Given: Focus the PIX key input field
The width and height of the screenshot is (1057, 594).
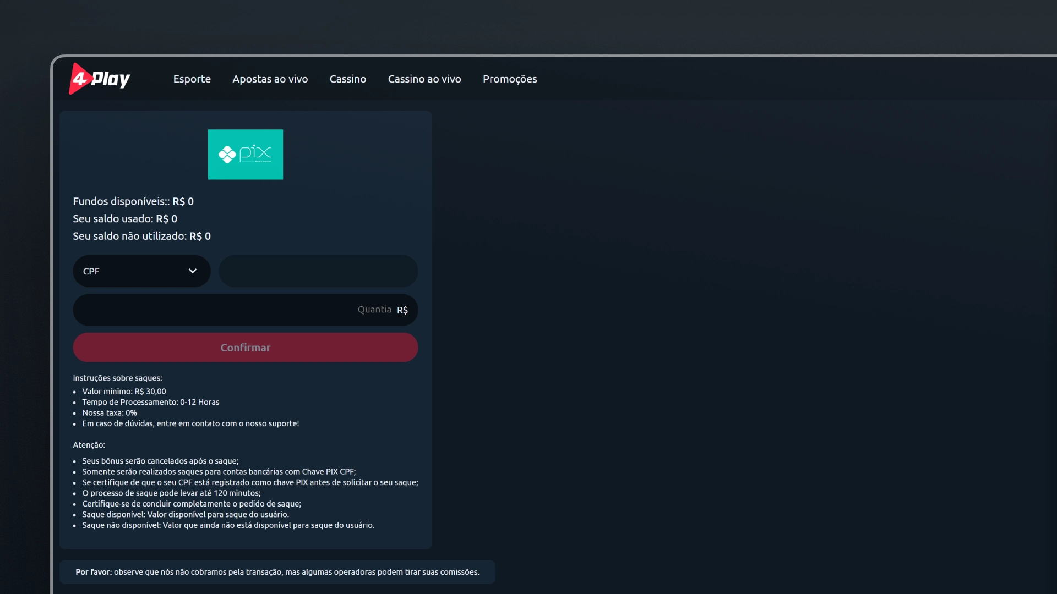Looking at the screenshot, I should coord(318,271).
